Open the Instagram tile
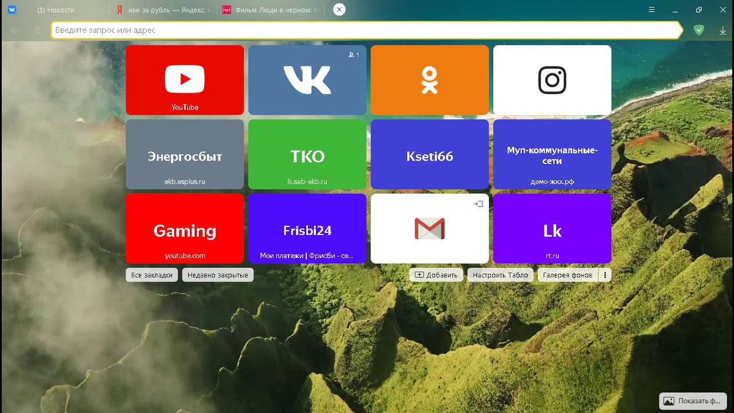Image resolution: width=734 pixels, height=413 pixels. [552, 80]
